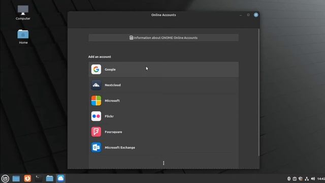Click the Foursquare icon
This screenshot has height=183, width=325.
point(96,132)
